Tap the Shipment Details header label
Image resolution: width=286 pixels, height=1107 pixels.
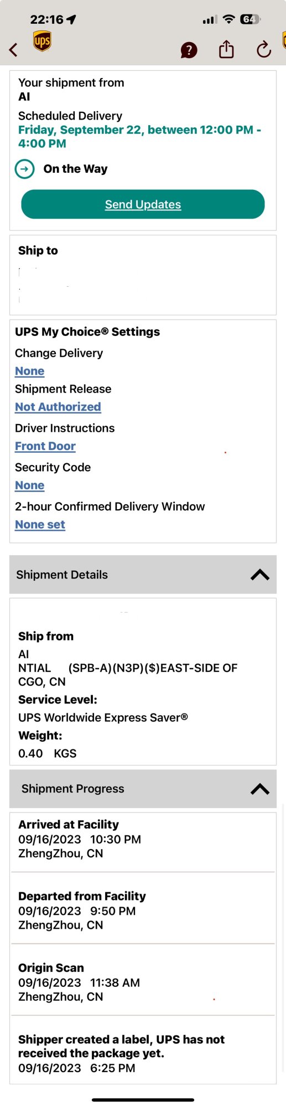pos(62,575)
